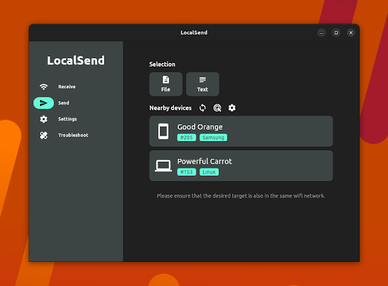
Task: Select Powerful Carrot as target device
Action: coord(241,165)
